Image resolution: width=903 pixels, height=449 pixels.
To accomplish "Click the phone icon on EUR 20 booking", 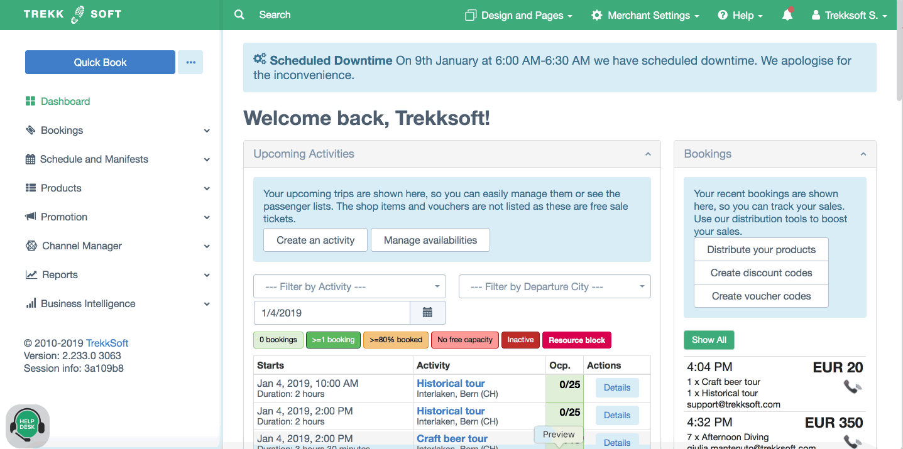I will pos(852,387).
